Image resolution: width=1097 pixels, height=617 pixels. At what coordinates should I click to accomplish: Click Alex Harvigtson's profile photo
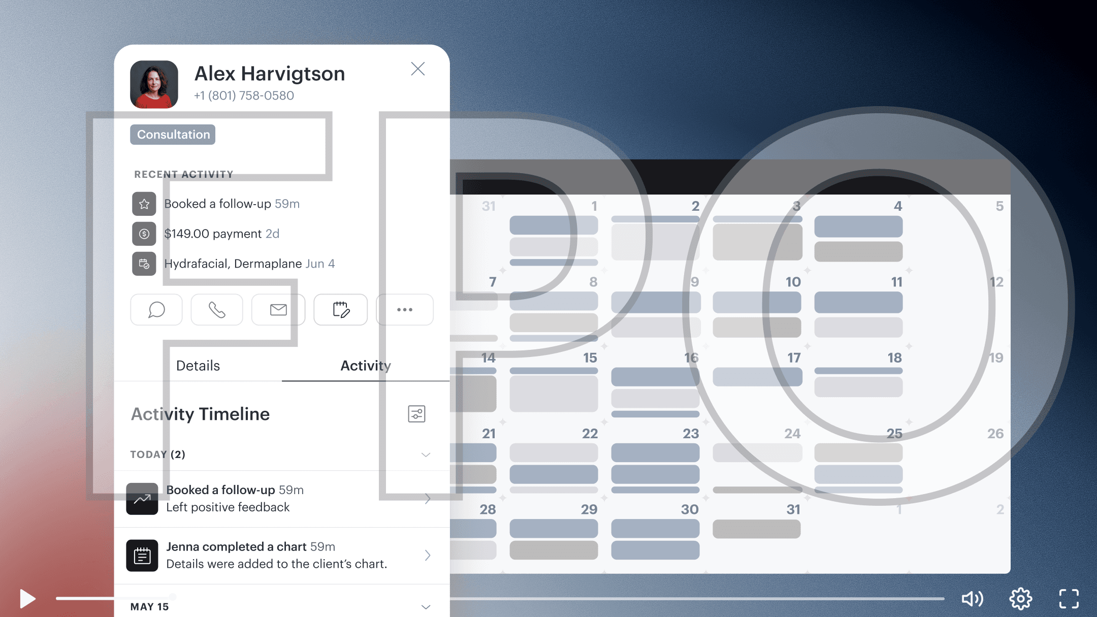click(154, 84)
